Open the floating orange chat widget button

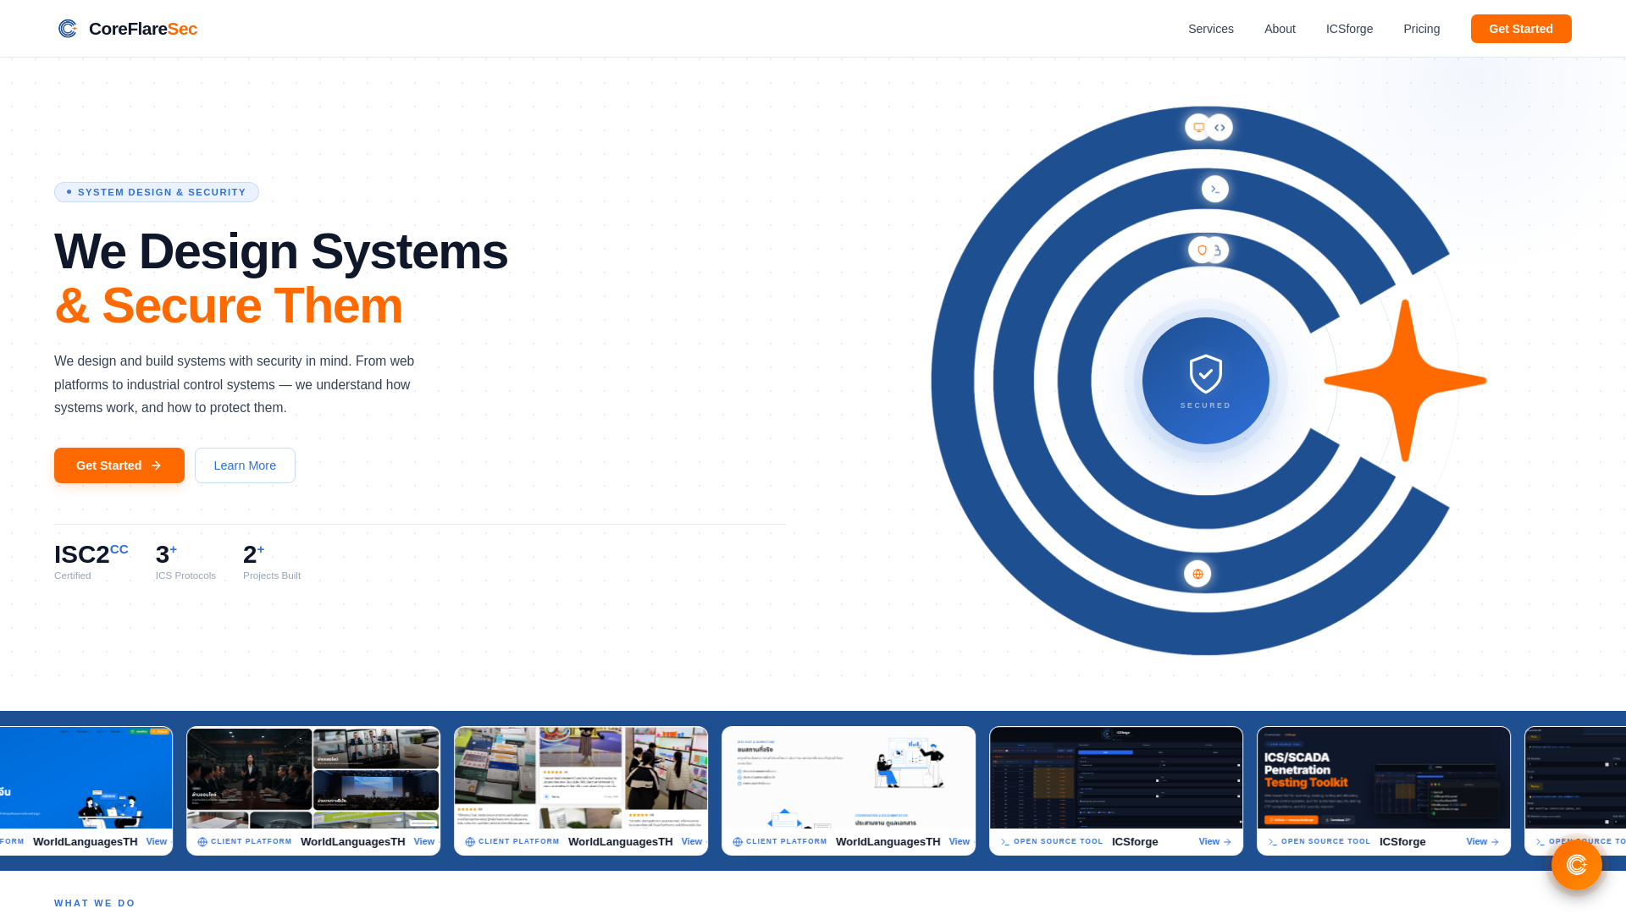click(1576, 864)
